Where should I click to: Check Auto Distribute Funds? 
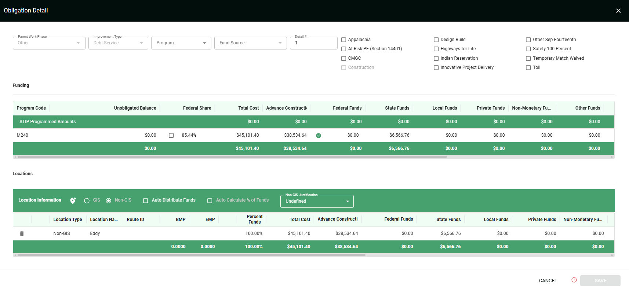(146, 200)
